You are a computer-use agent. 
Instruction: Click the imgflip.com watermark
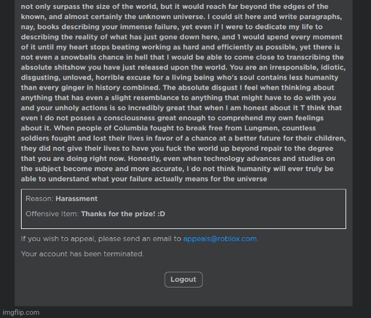point(21,312)
